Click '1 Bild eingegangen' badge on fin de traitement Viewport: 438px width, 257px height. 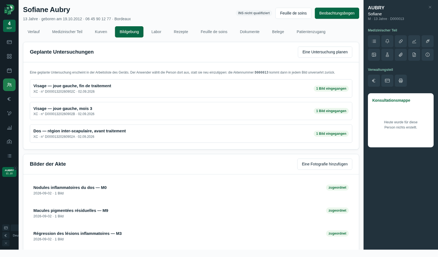331,88
